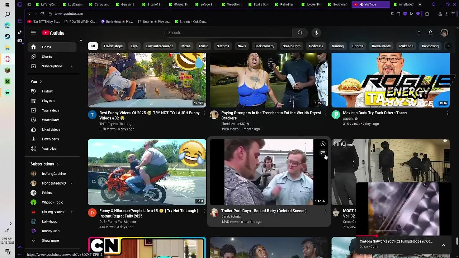
Task: Open Derek Schatz channel link
Action: pos(231,216)
